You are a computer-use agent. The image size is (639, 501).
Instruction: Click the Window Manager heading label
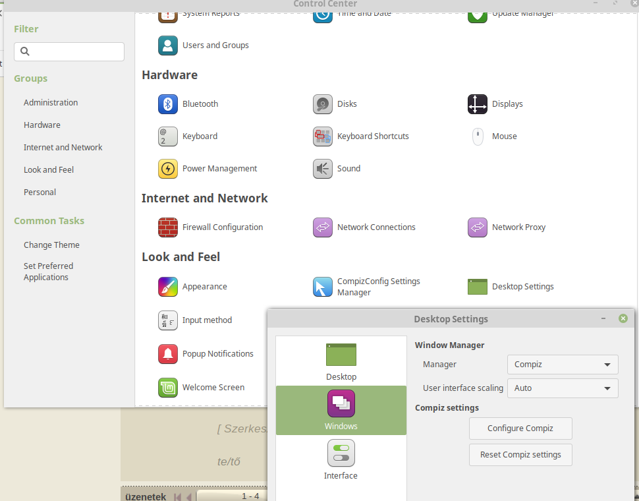449,345
